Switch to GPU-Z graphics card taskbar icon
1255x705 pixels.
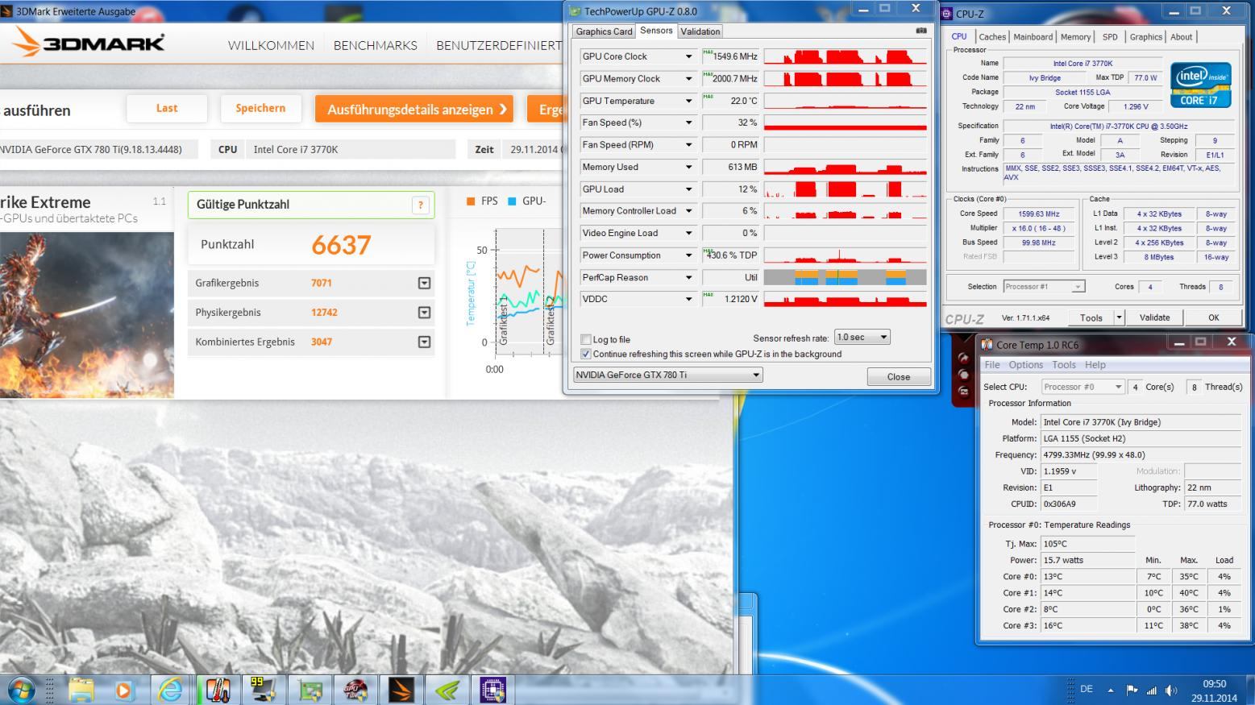[x=310, y=690]
